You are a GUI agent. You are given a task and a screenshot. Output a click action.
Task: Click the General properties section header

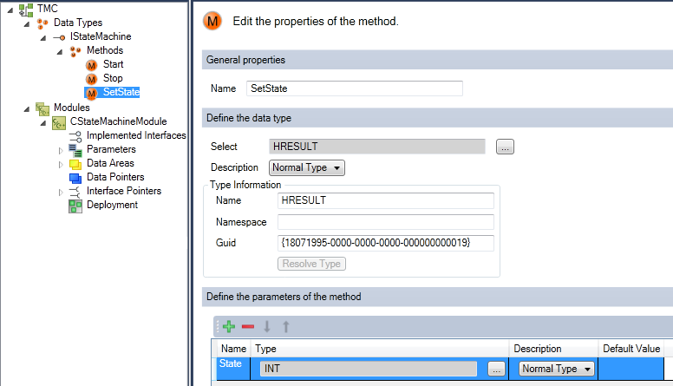437,60
